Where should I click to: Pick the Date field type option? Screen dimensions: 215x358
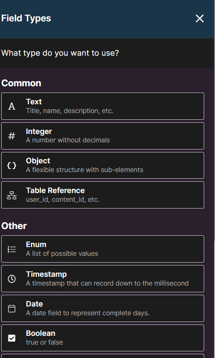coord(102,308)
